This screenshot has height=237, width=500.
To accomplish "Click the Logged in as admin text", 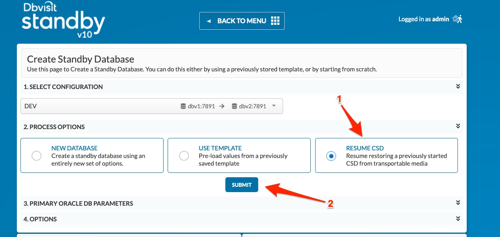I will pyautogui.click(x=424, y=19).
